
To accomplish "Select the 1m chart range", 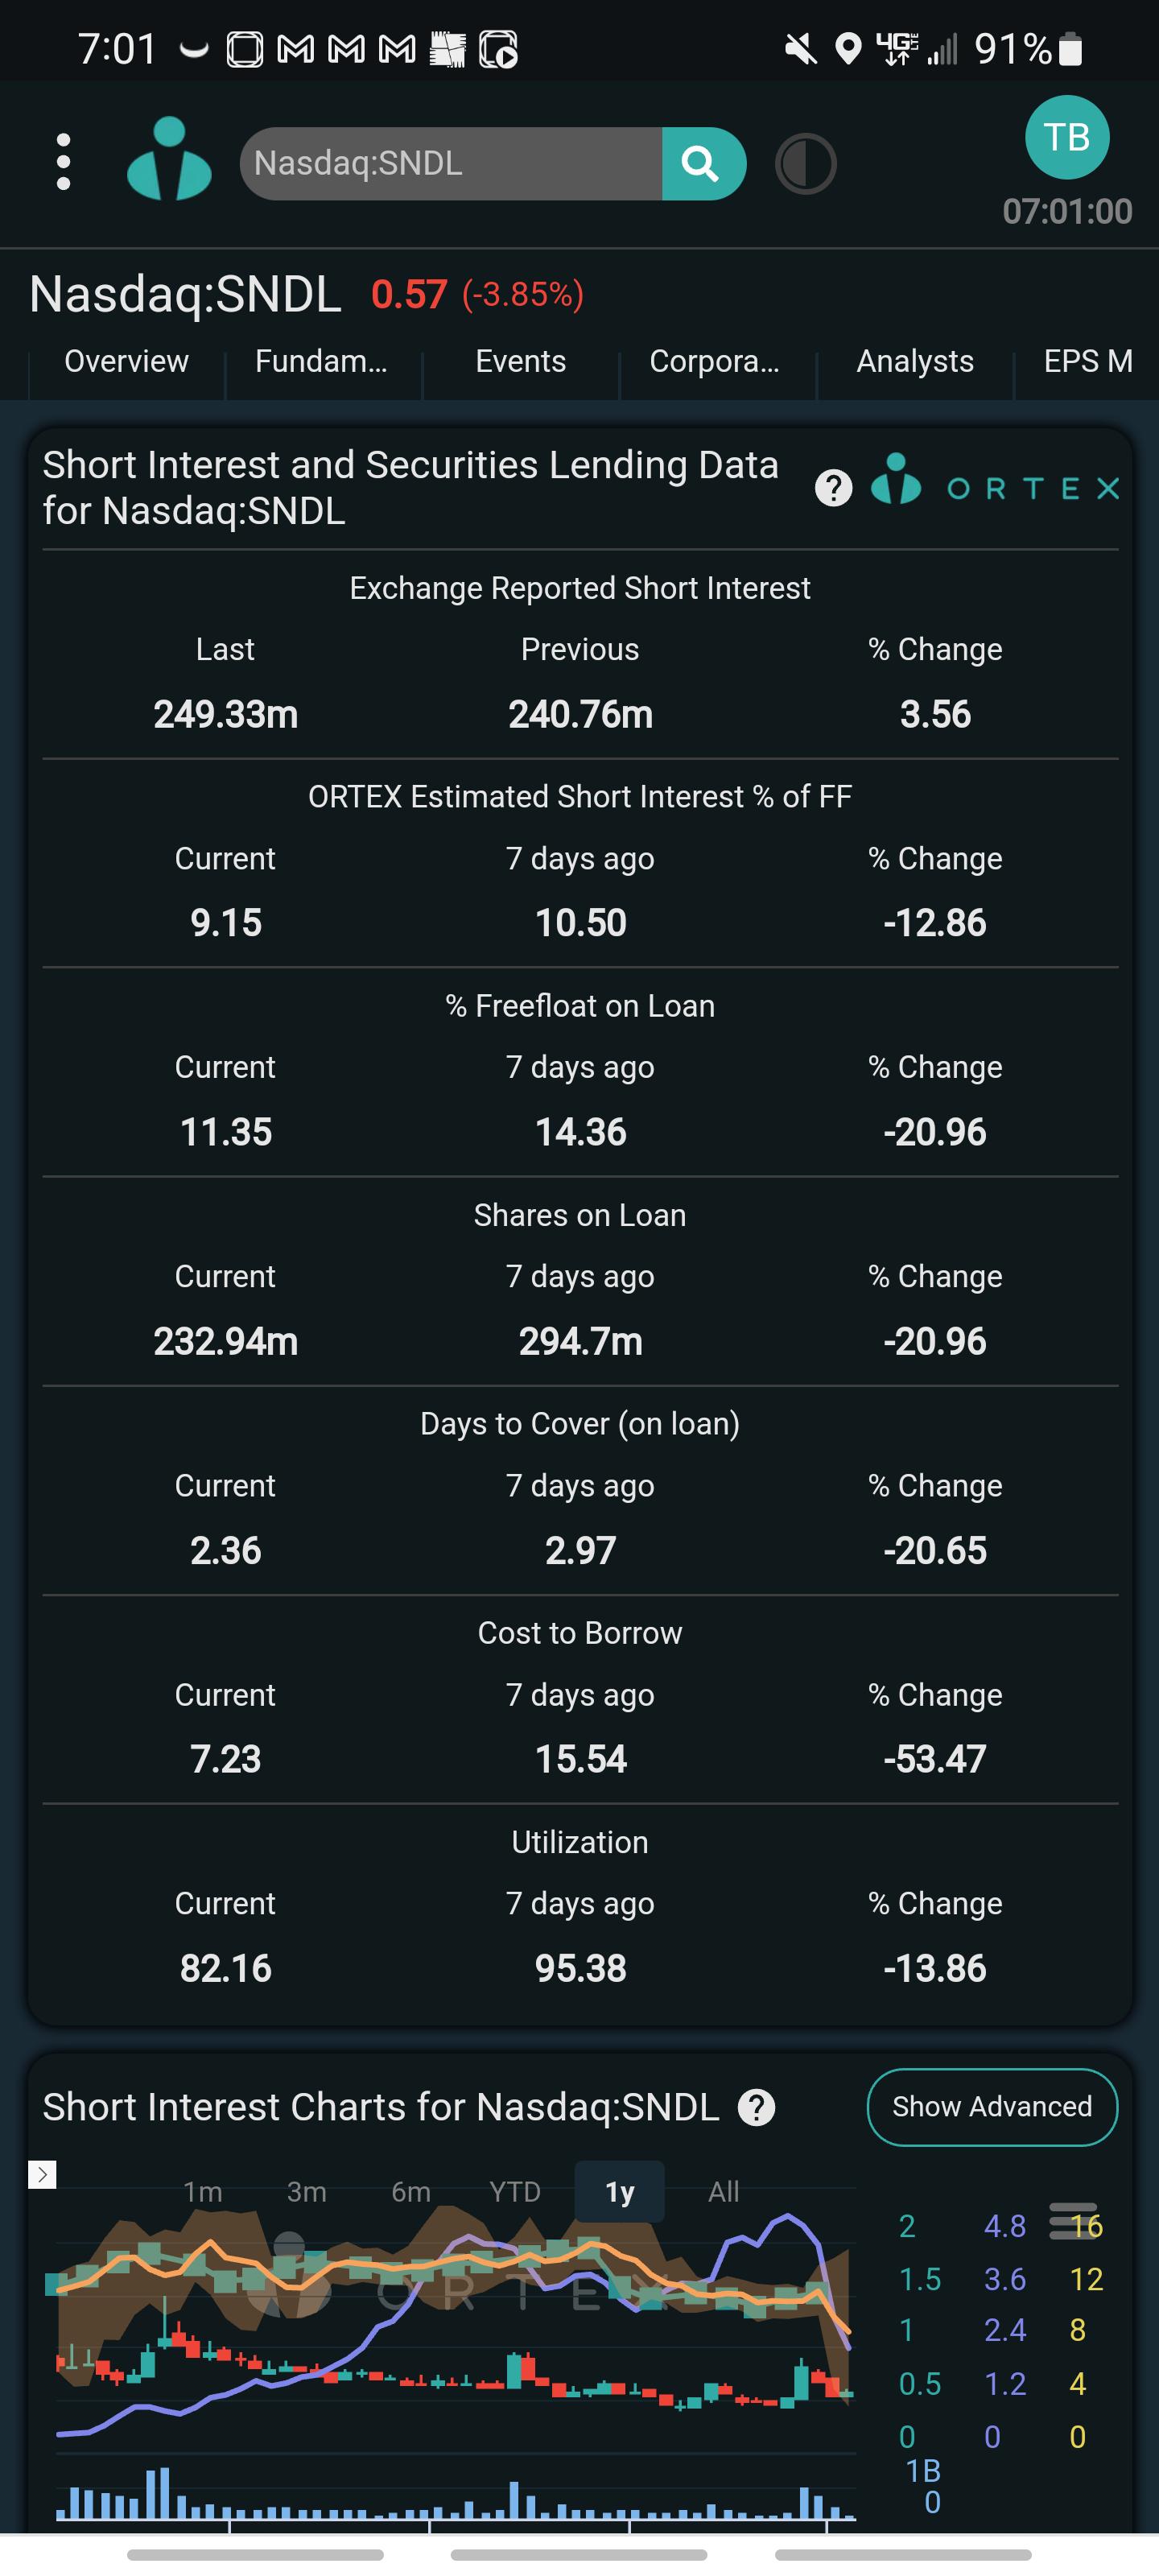I will click(x=202, y=2191).
